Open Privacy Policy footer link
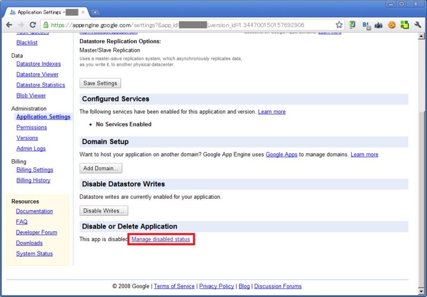 217,286
